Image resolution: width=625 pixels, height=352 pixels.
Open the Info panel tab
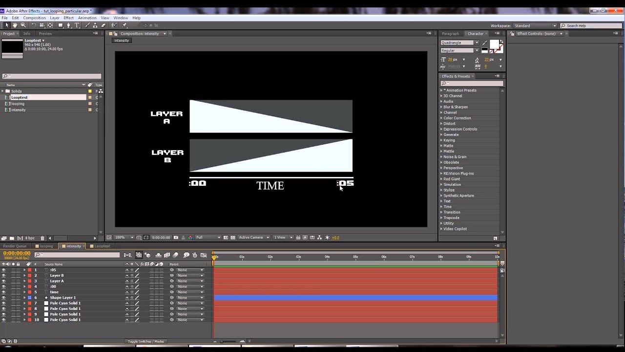[27, 34]
